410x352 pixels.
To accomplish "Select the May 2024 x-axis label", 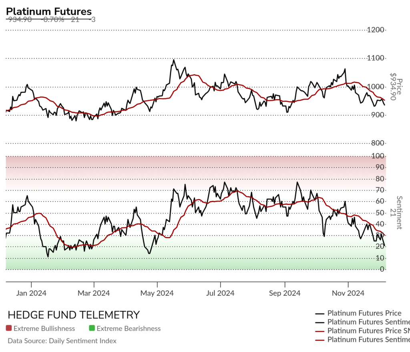I will point(157,293).
